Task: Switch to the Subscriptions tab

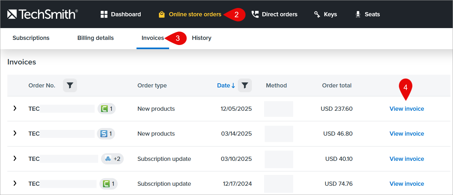Action: [31, 38]
